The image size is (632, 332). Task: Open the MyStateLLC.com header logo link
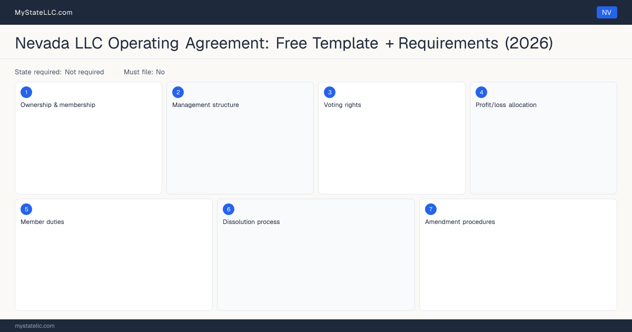point(44,13)
